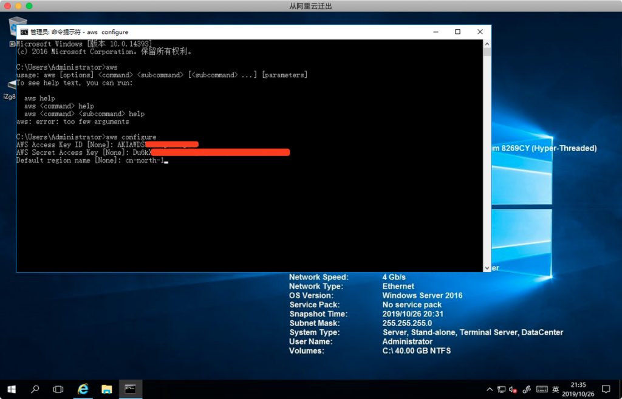
Task: Open the touch keyboard tray icon
Action: coord(542,389)
